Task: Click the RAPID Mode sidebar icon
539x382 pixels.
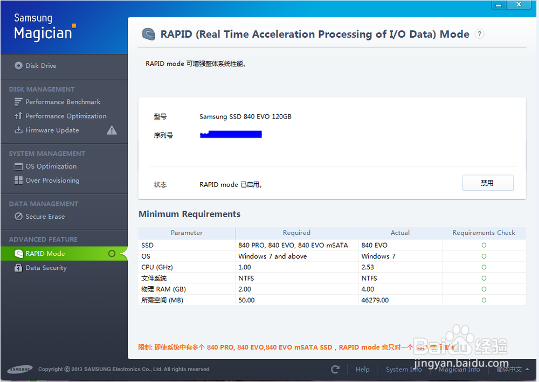Action: click(18, 254)
